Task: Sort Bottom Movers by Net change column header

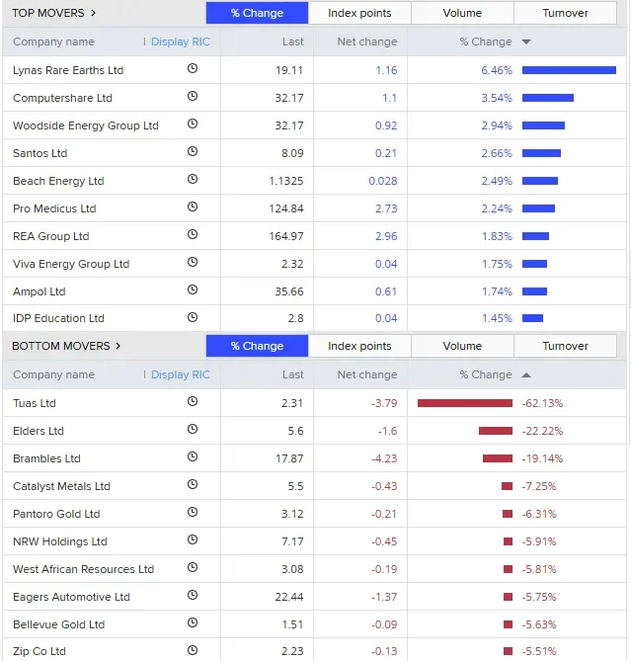Action: [367, 374]
